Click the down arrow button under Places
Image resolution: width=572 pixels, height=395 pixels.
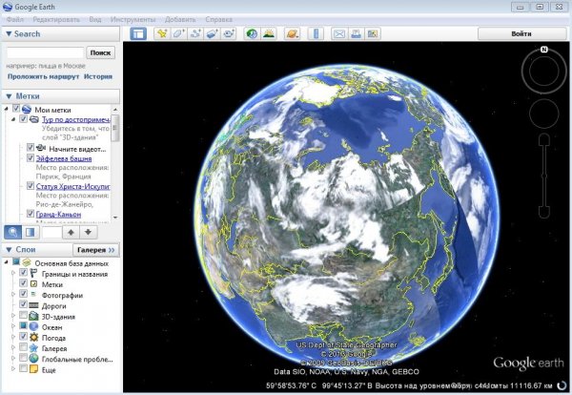coord(89,232)
